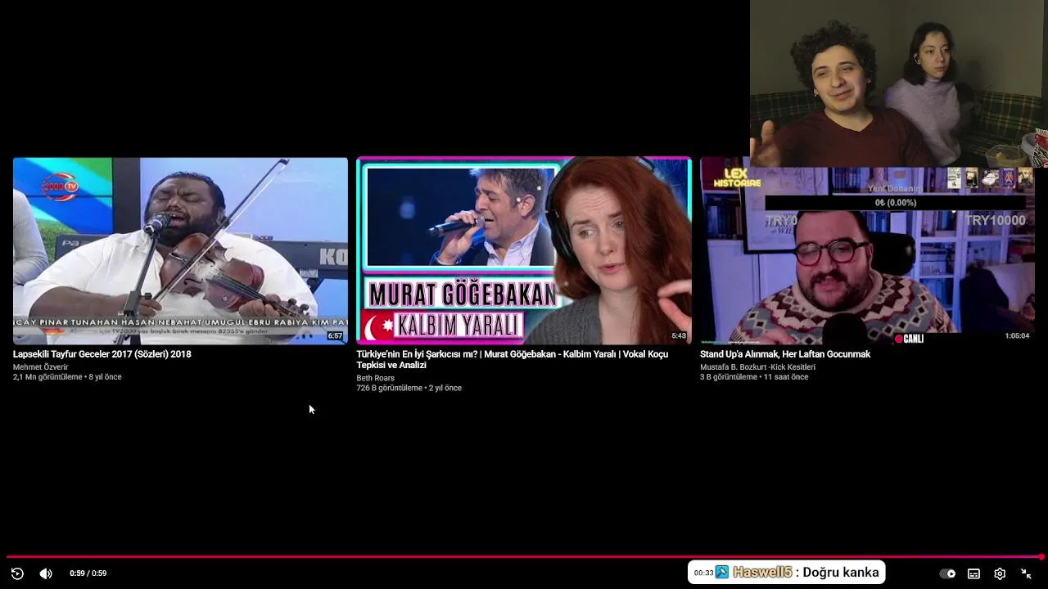Click the title Stand Up'a Alınmak, Her Laftan Gocunmak
1048x589 pixels.
(785, 354)
